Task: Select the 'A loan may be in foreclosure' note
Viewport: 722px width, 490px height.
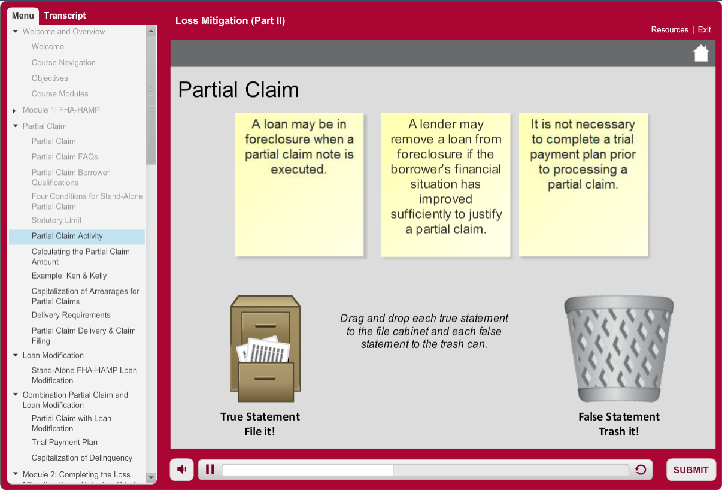Action: (x=299, y=184)
